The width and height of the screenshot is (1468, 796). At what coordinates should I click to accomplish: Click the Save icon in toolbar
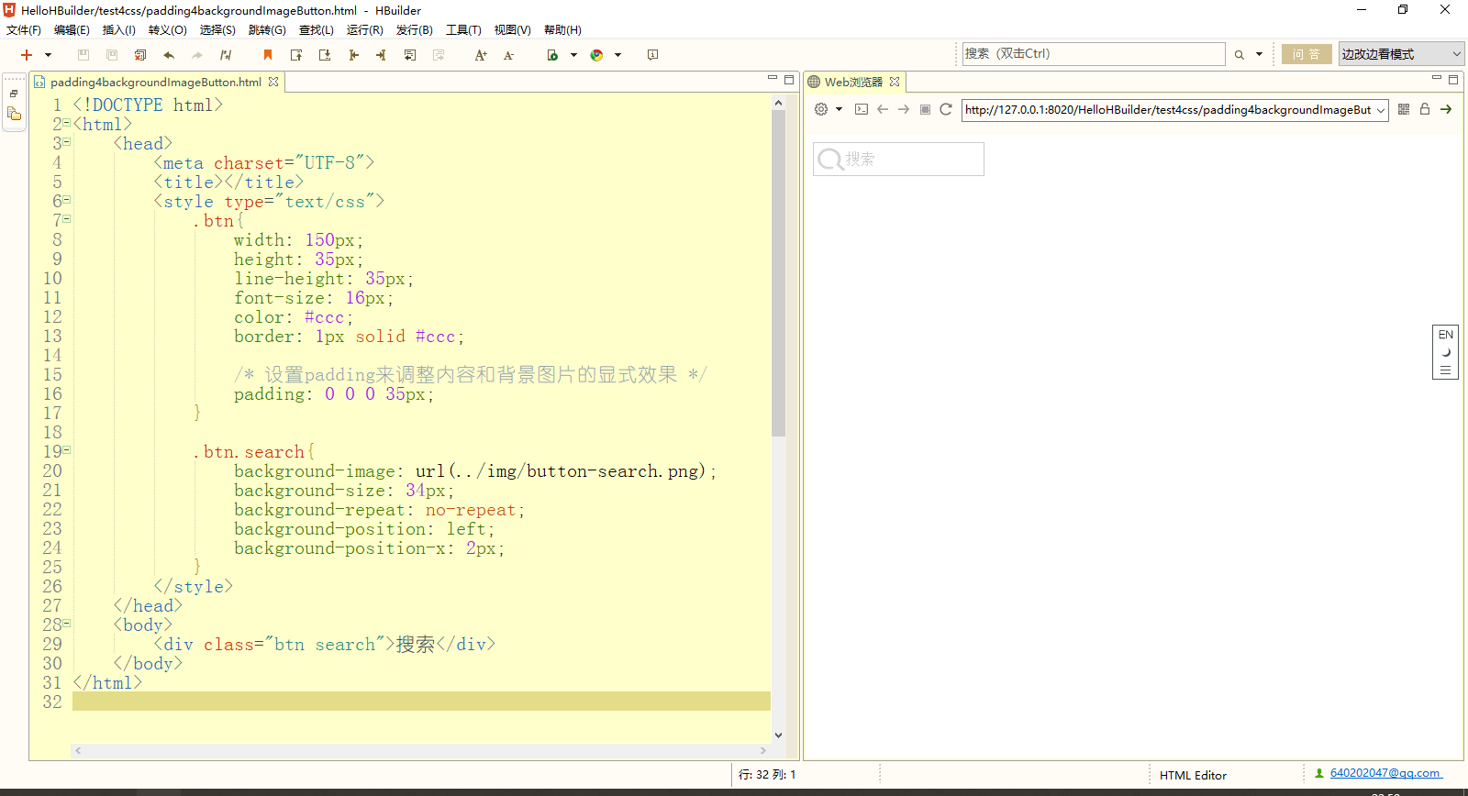83,55
